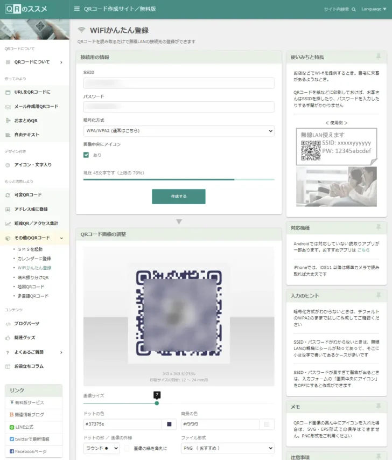Expand the よくあるご質問 chevron arrow
Screen dimensions: 392x460
(x=61, y=352)
